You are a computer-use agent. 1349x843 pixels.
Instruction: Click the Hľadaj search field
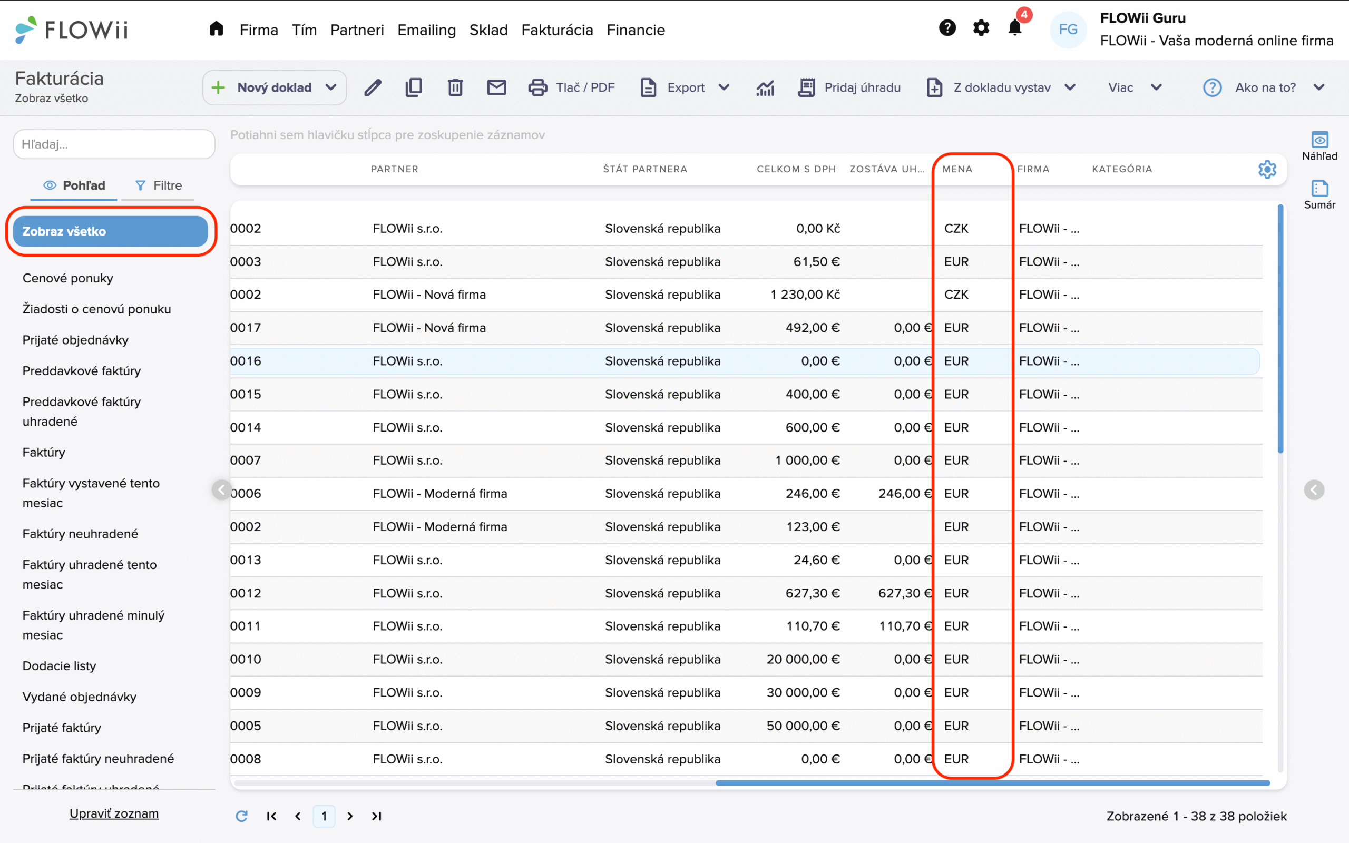point(114,144)
